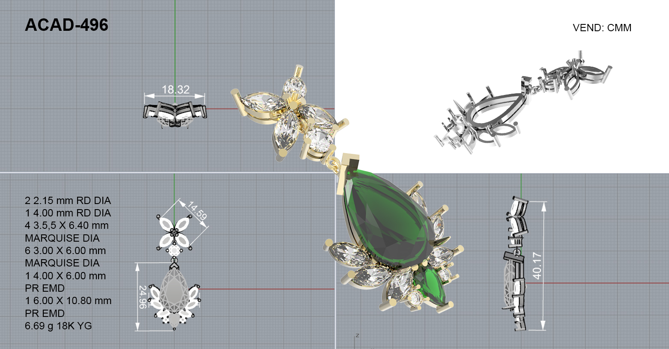The width and height of the screenshot is (669, 349).
Task: Select the 24.96 height dimension
Action: pos(143,296)
